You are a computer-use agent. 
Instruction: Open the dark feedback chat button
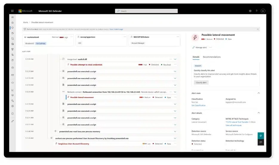[x=261, y=142]
